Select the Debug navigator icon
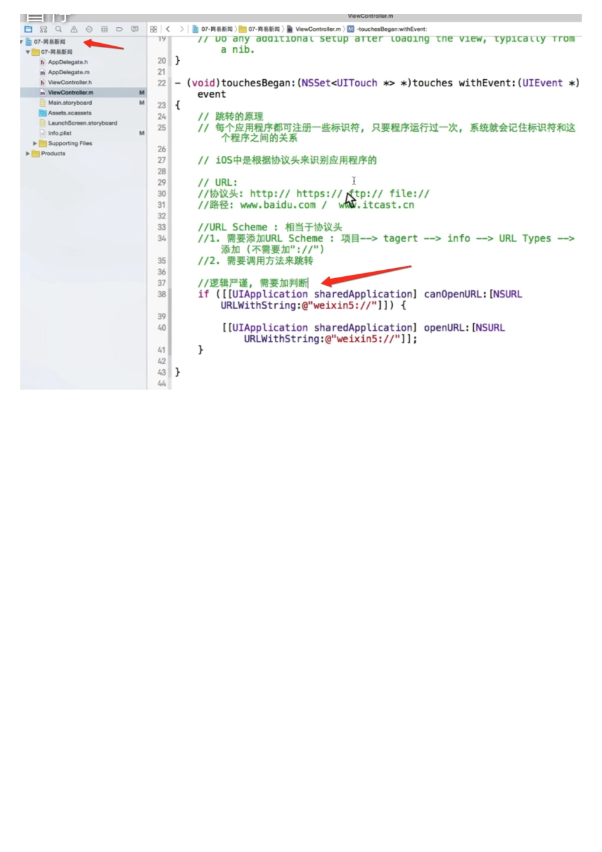602x852 pixels. pyautogui.click(x=104, y=29)
